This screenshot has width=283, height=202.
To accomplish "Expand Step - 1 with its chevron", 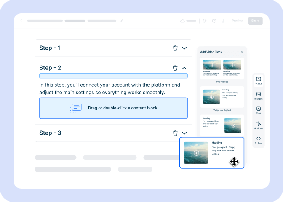I will tap(184, 48).
